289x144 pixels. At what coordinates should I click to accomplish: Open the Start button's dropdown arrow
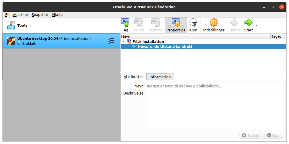[256, 25]
